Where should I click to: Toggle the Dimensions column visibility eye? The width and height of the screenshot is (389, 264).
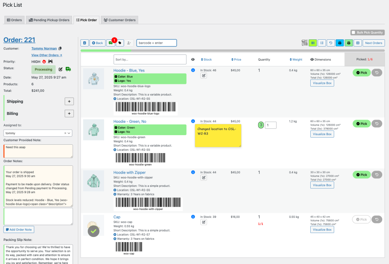(x=312, y=60)
